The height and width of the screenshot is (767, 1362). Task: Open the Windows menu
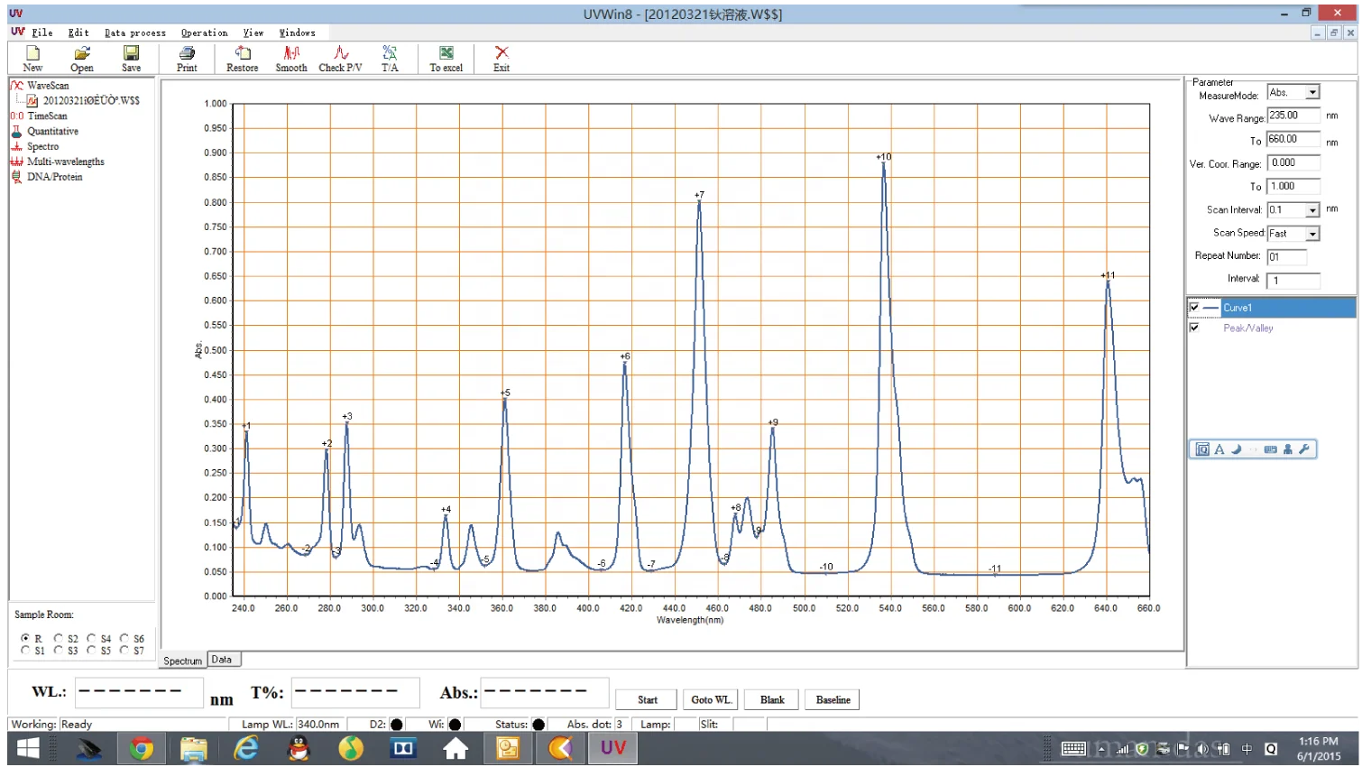tap(297, 32)
